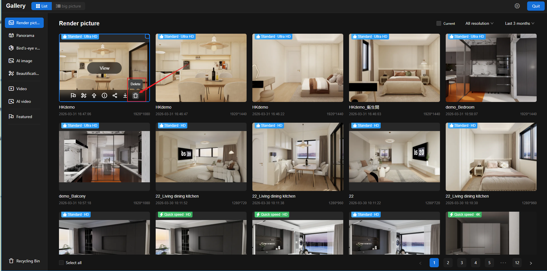
Task: Open the info icon on the HKdemo thumbnail
Action: pos(104,96)
